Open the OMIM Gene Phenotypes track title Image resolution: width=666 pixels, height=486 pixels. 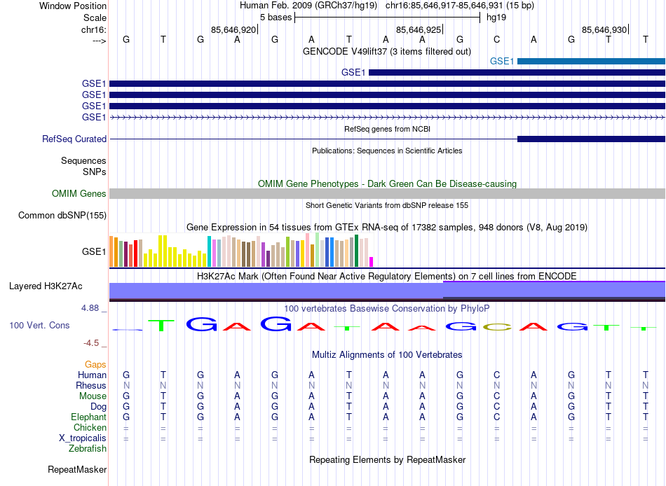coord(387,183)
